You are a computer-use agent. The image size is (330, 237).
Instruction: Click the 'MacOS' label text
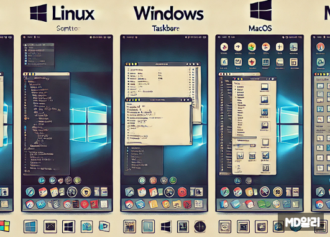point(260,28)
